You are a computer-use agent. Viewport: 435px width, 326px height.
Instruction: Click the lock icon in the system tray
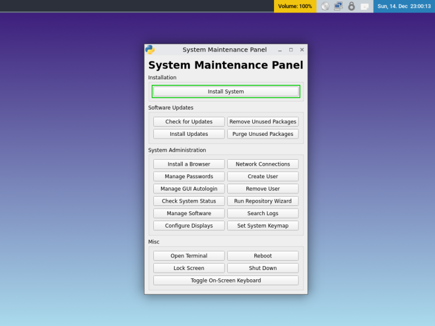pos(352,7)
